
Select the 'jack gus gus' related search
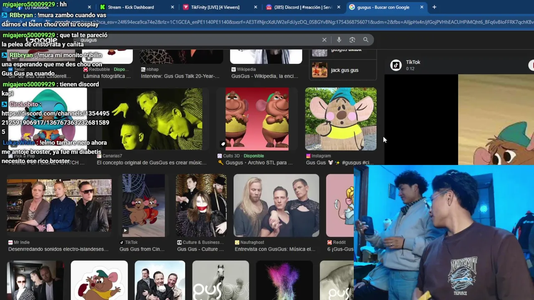click(x=344, y=70)
